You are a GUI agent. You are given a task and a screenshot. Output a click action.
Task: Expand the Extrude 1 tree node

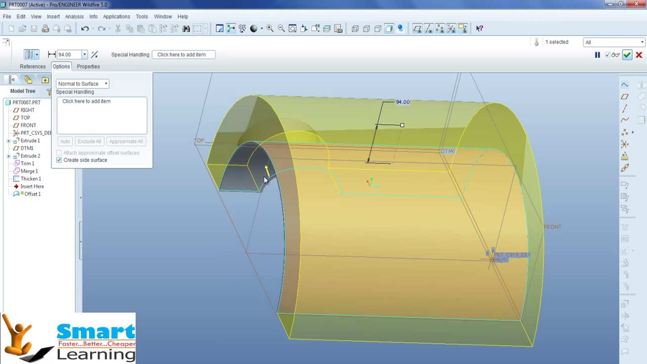tap(9, 141)
